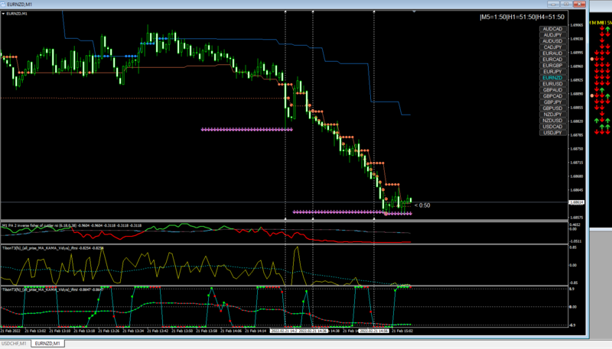Viewport: 612px width, 349px height.
Task: Change chart to the EURUSD button
Action: pyautogui.click(x=552, y=84)
